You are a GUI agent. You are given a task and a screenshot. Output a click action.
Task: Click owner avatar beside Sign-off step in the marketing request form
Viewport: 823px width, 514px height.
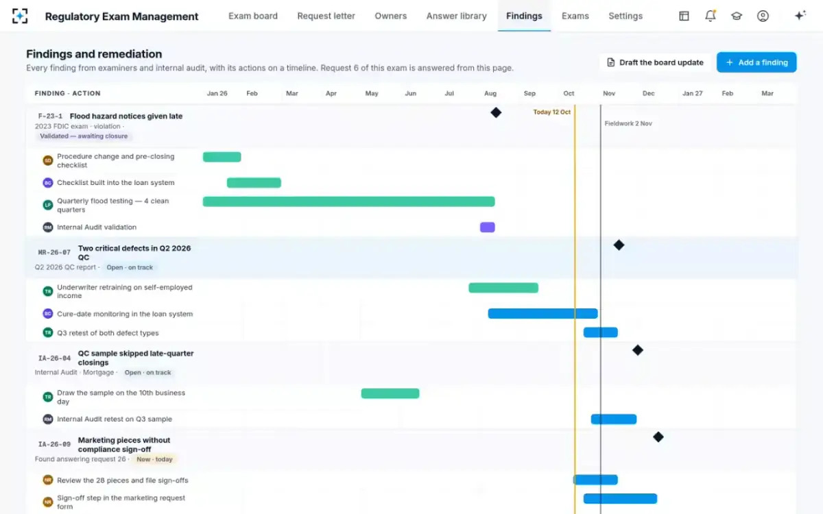(48, 502)
